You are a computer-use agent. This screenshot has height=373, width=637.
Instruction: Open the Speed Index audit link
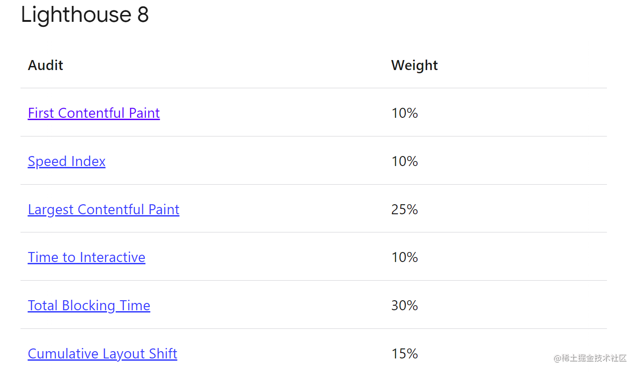[x=66, y=161]
